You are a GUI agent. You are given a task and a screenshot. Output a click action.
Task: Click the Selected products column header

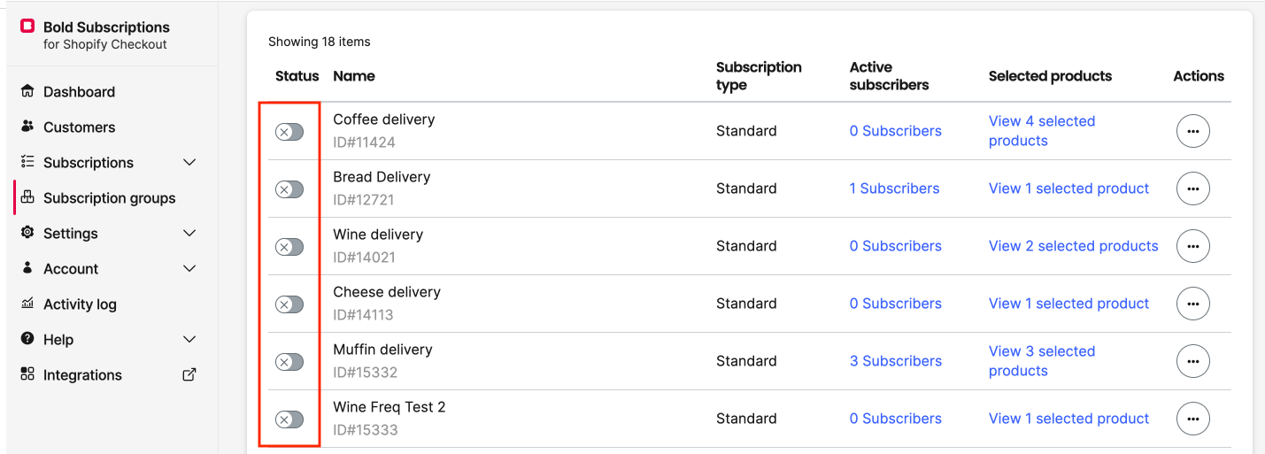pyautogui.click(x=1050, y=76)
